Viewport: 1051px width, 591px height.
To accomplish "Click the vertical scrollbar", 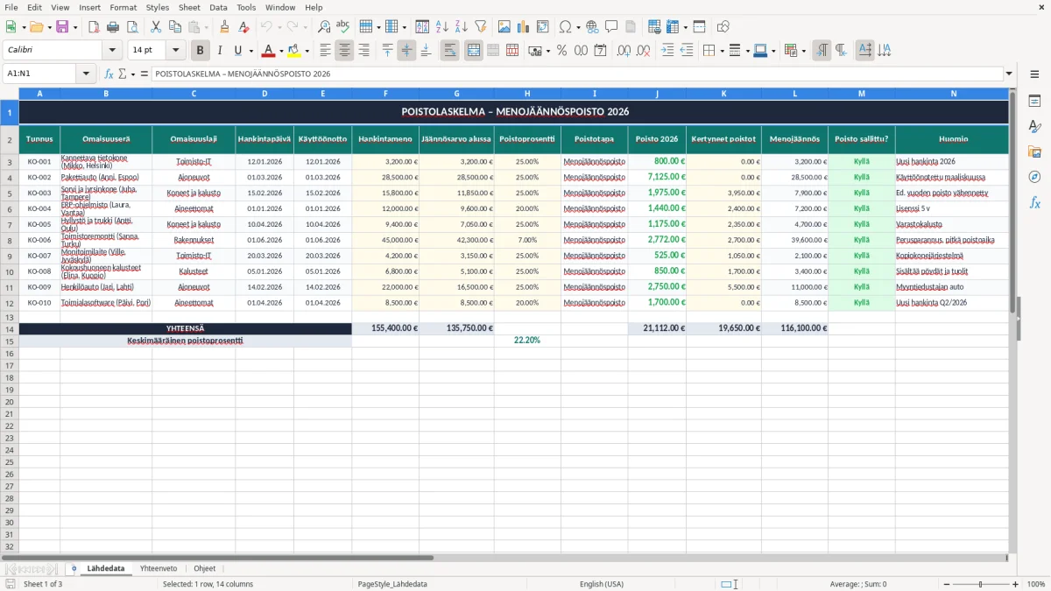I will click(1013, 320).
